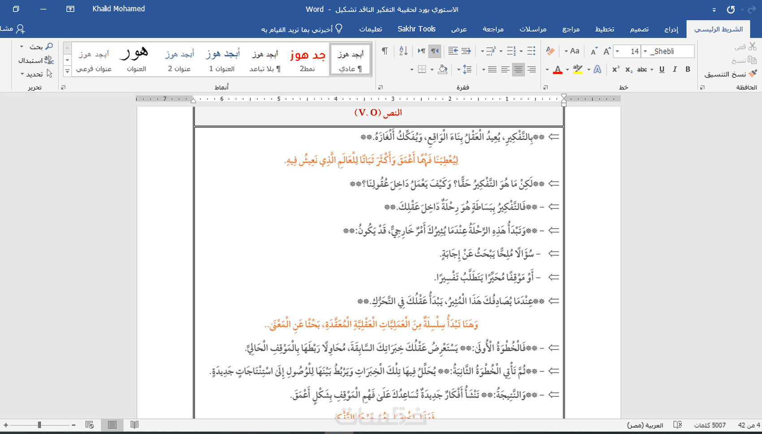Justify the paragraph text
The height and width of the screenshot is (434, 762).
(x=492, y=69)
